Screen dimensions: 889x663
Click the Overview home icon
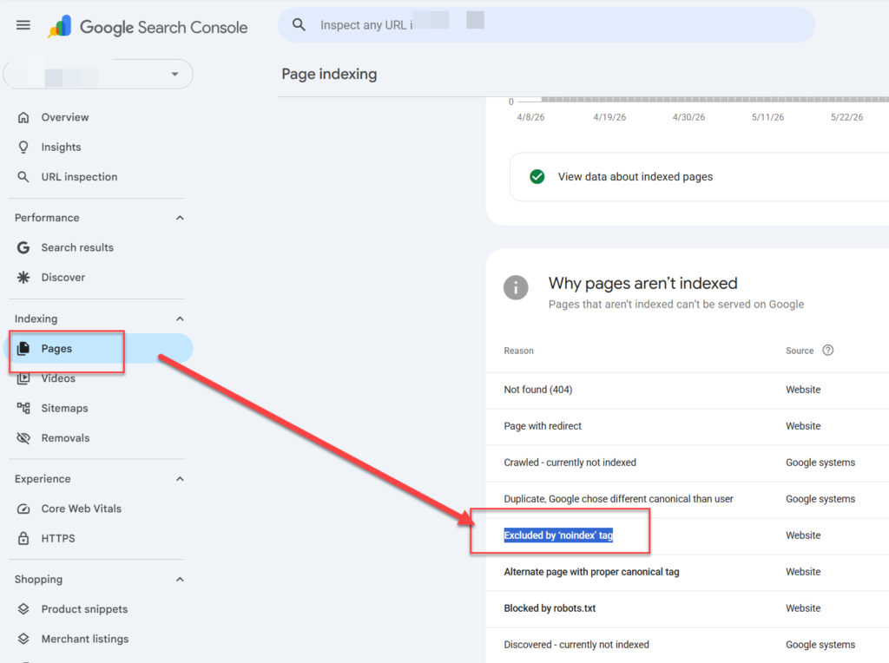coord(23,117)
